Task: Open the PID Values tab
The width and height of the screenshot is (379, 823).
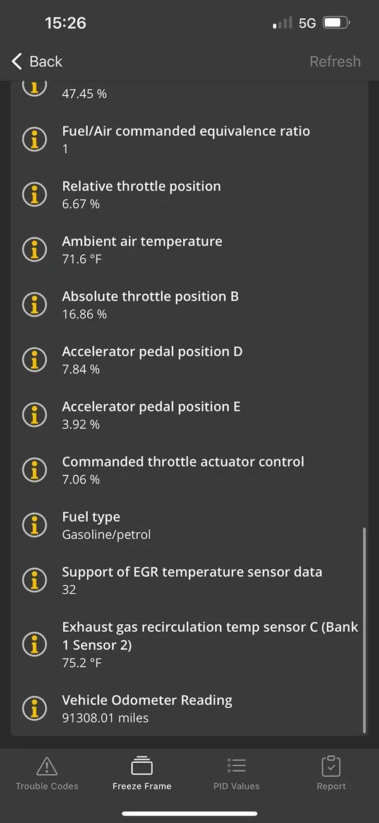Action: (236, 773)
